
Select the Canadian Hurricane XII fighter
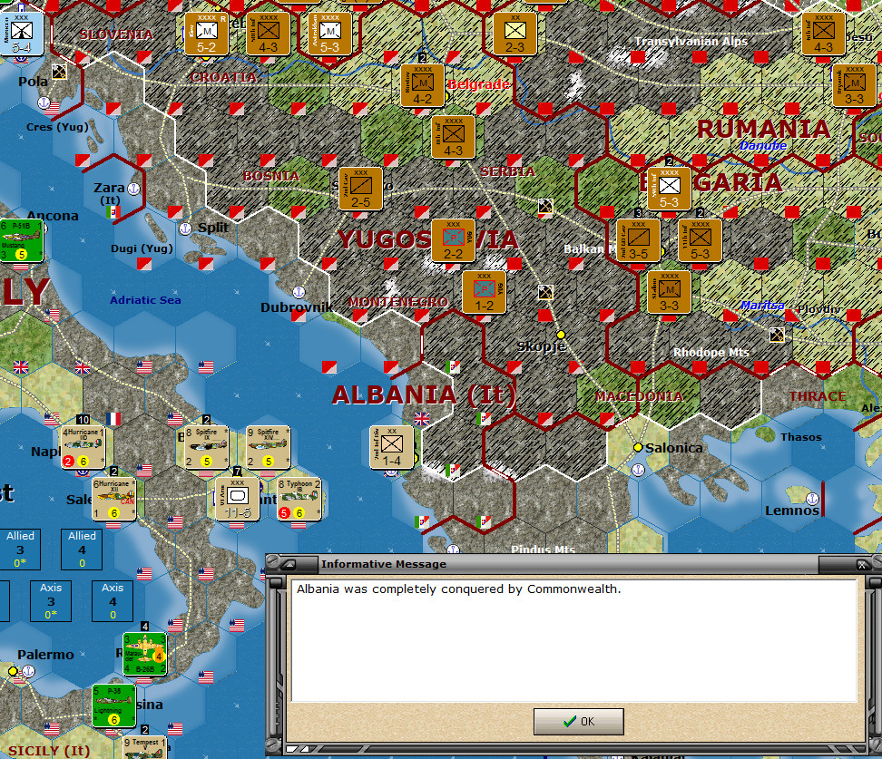(113, 500)
